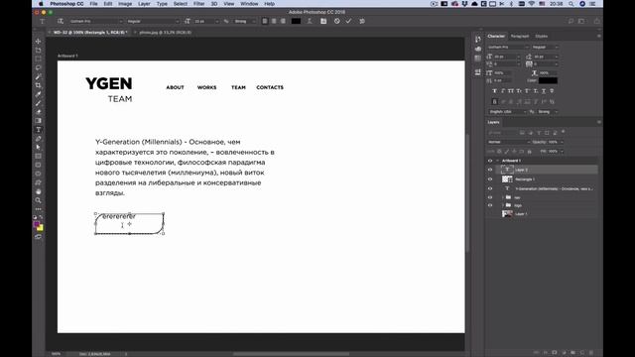Apply Faux Bold in Character panel
635x357 pixels.
[494, 91]
